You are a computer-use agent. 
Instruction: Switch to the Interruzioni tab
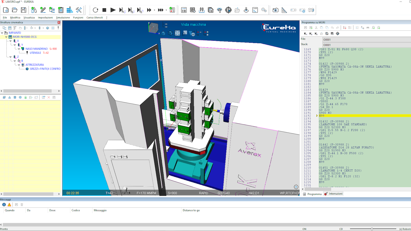coord(333,194)
